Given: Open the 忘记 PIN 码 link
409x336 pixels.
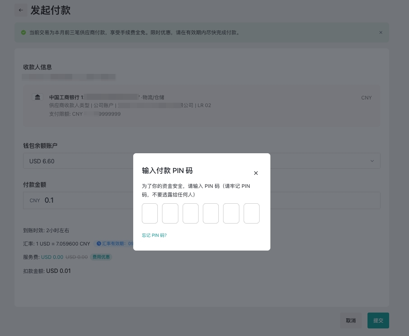Looking at the screenshot, I should point(154,235).
